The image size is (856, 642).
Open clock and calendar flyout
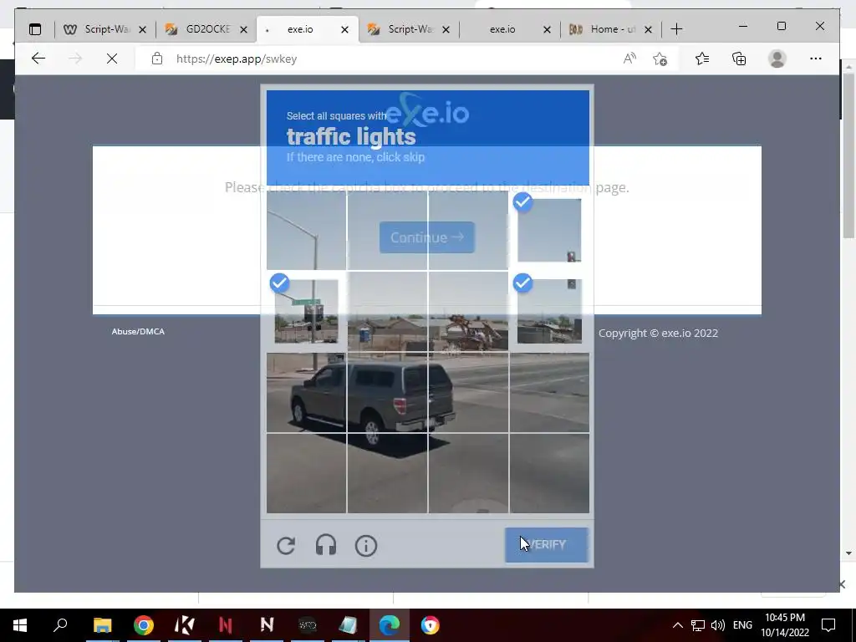(x=784, y=625)
